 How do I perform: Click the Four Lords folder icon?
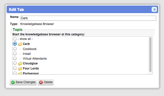20,68
